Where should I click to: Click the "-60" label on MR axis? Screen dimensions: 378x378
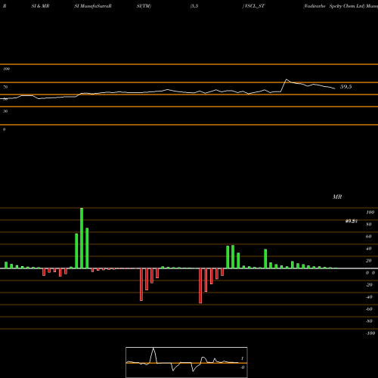point(369,309)
